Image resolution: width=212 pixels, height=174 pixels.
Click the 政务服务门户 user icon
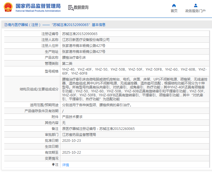tap(195, 6)
